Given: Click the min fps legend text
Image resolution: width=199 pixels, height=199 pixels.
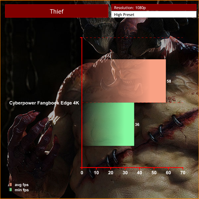Looking at the screenshot, I should coord(22,190).
